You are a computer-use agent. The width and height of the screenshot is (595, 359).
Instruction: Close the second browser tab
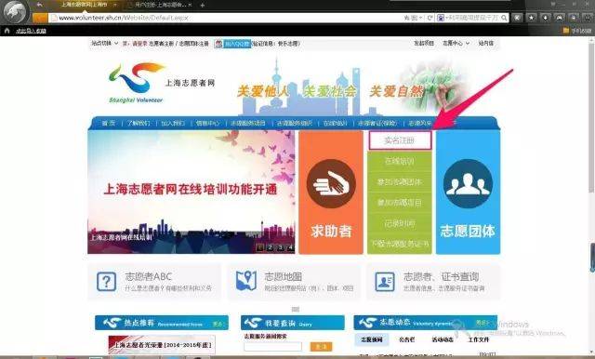[x=190, y=5]
